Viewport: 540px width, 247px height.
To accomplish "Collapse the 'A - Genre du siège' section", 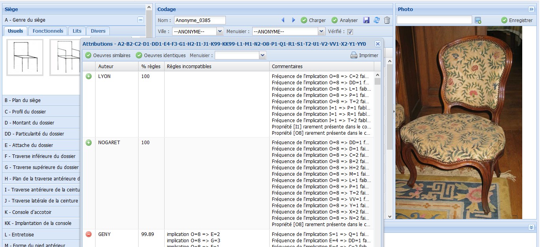I will [140, 20].
